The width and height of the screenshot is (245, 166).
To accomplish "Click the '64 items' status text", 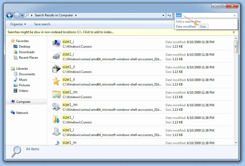I will (x=33, y=149).
